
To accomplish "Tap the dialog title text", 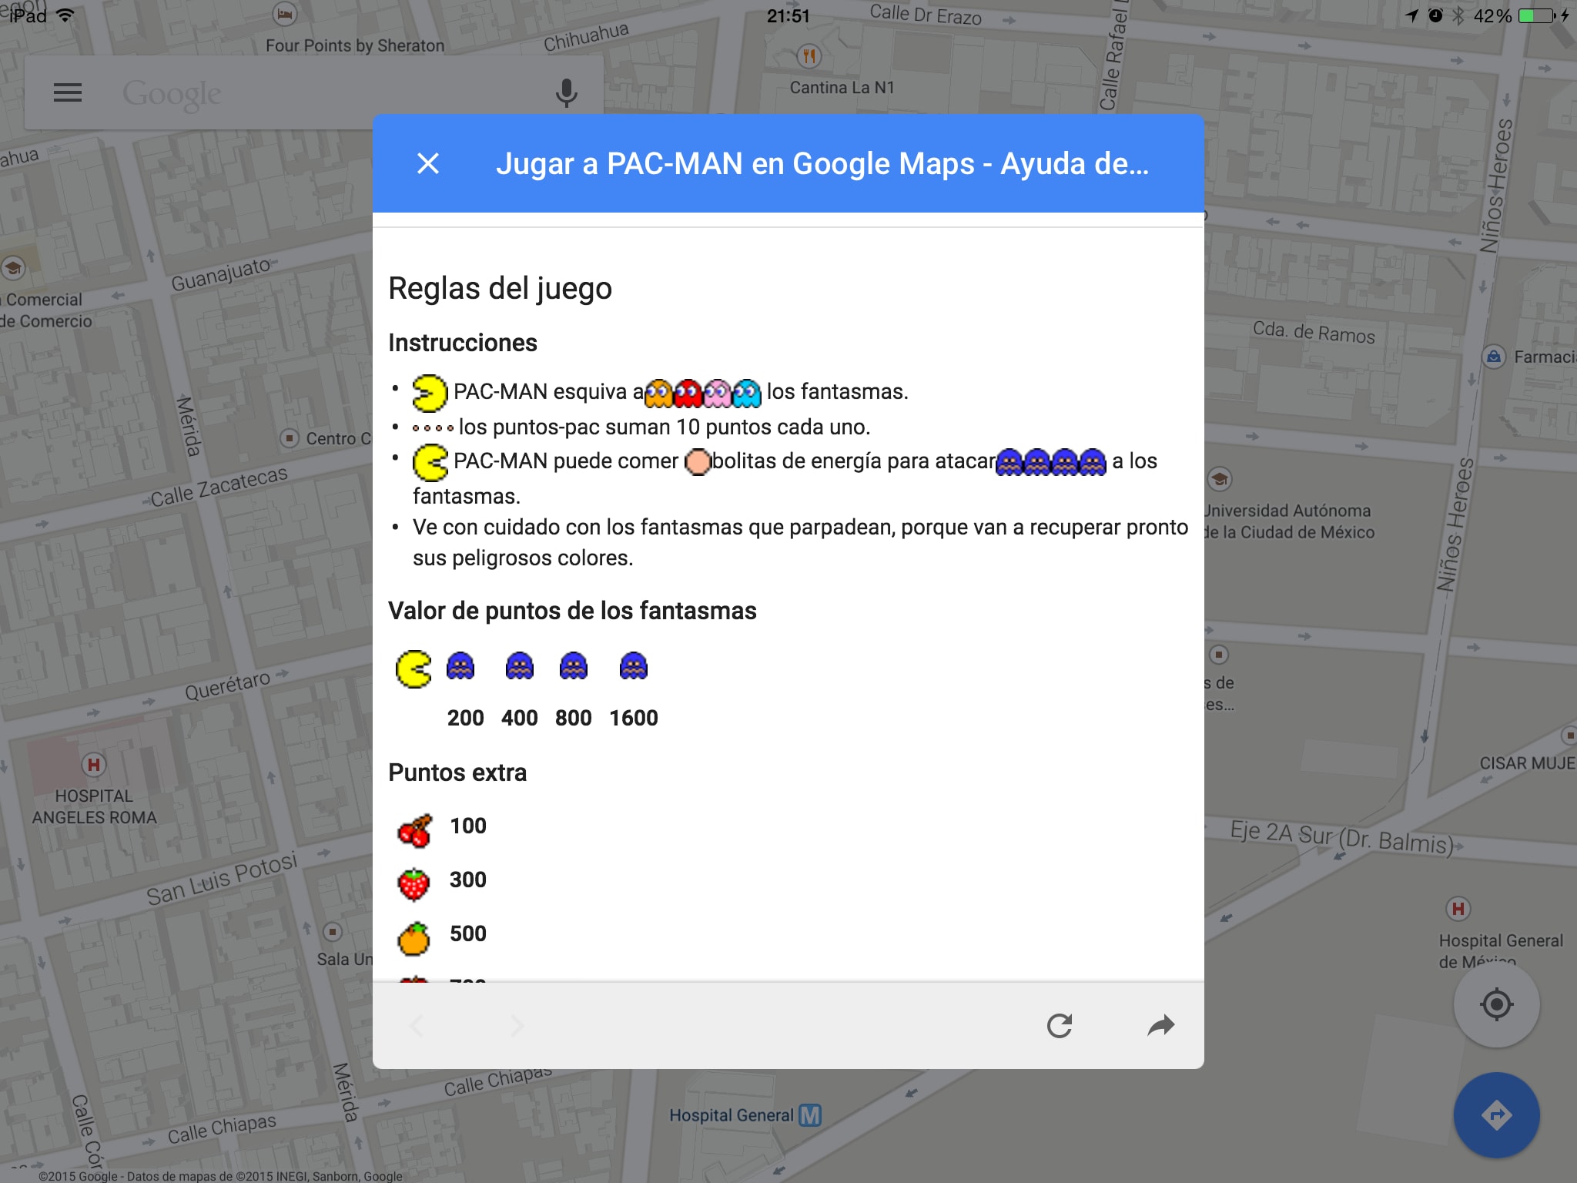I will tap(822, 163).
